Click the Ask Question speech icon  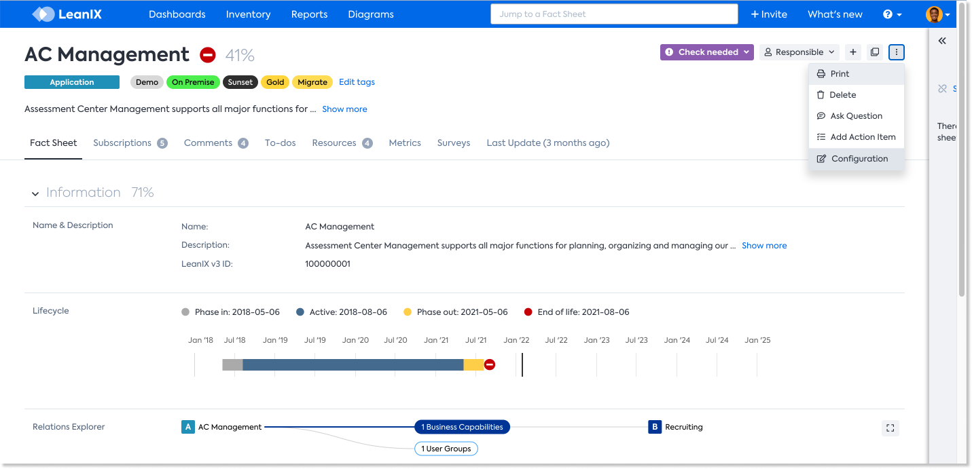tap(821, 116)
